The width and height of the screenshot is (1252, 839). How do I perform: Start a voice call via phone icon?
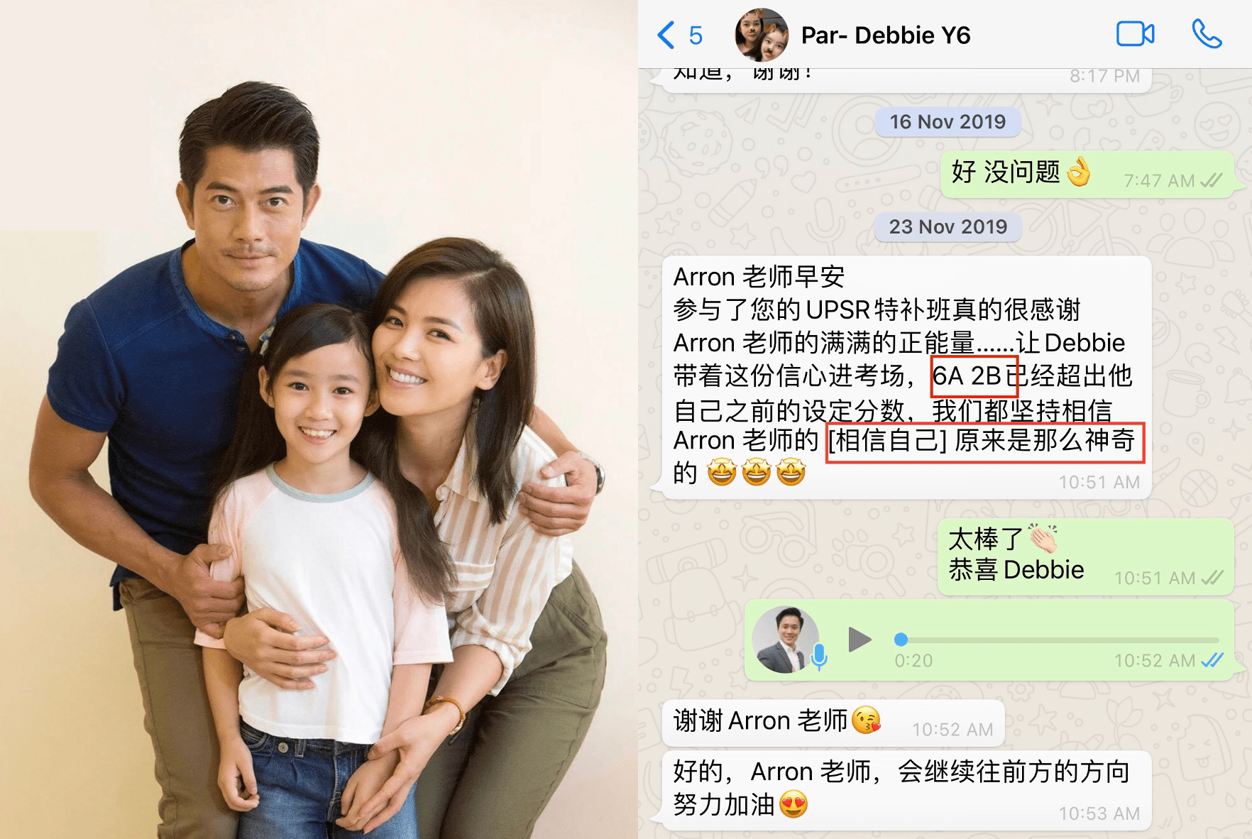(1207, 34)
